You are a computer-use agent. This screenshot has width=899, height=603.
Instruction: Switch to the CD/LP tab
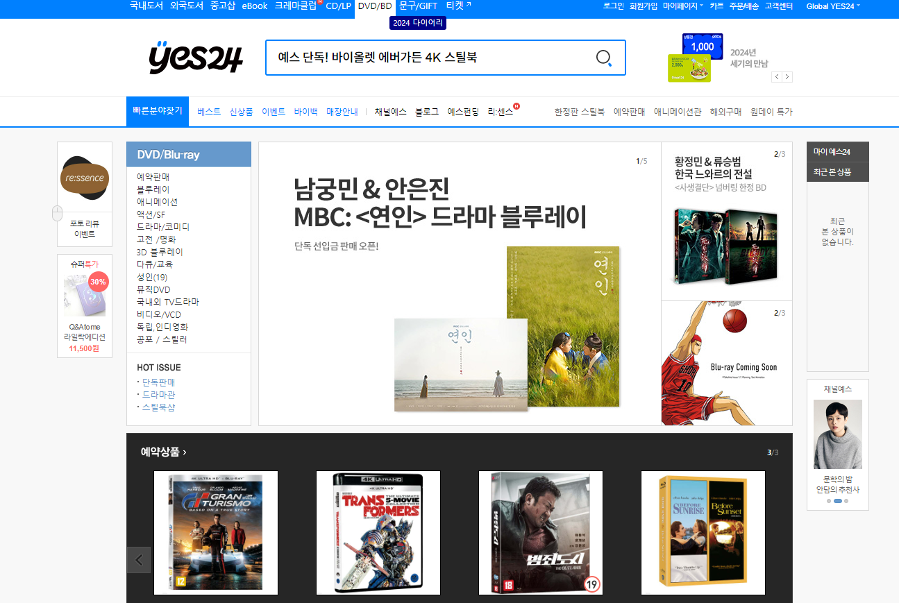(338, 6)
